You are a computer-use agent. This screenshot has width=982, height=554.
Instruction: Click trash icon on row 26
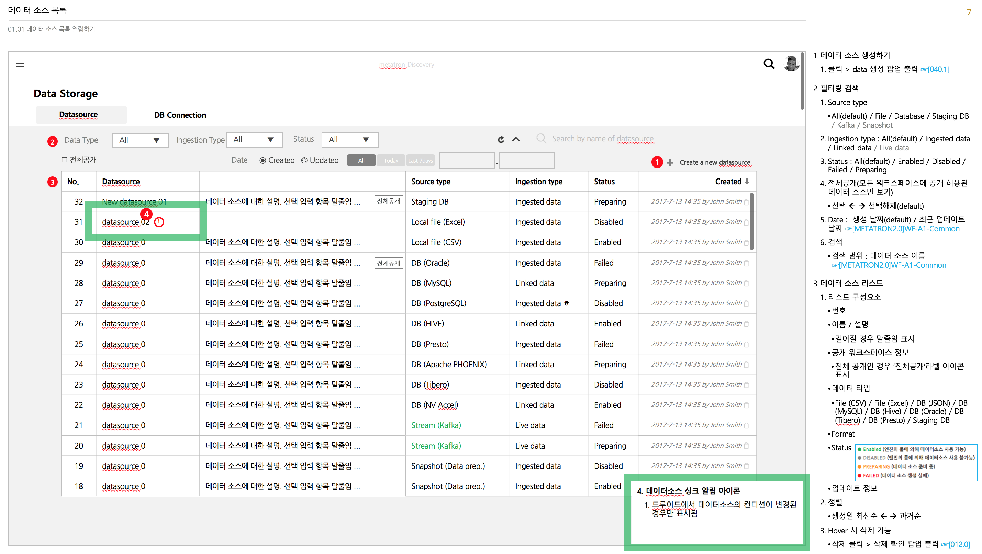tap(746, 324)
